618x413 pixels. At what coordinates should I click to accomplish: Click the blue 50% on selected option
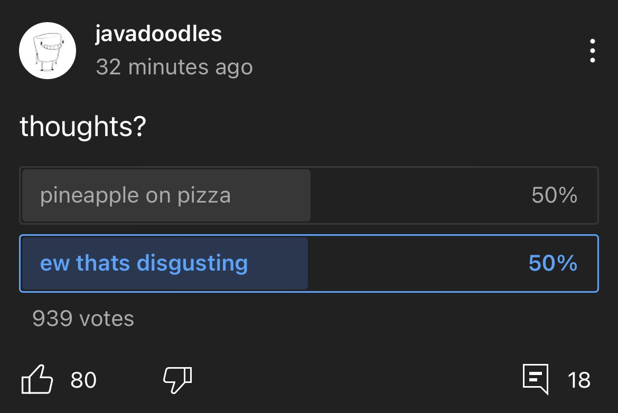pos(553,263)
